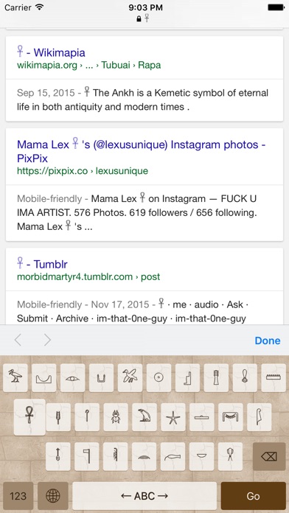This screenshot has width=289, height=513.
Task: Tap Done to dismiss the keyboard
Action: tap(268, 341)
